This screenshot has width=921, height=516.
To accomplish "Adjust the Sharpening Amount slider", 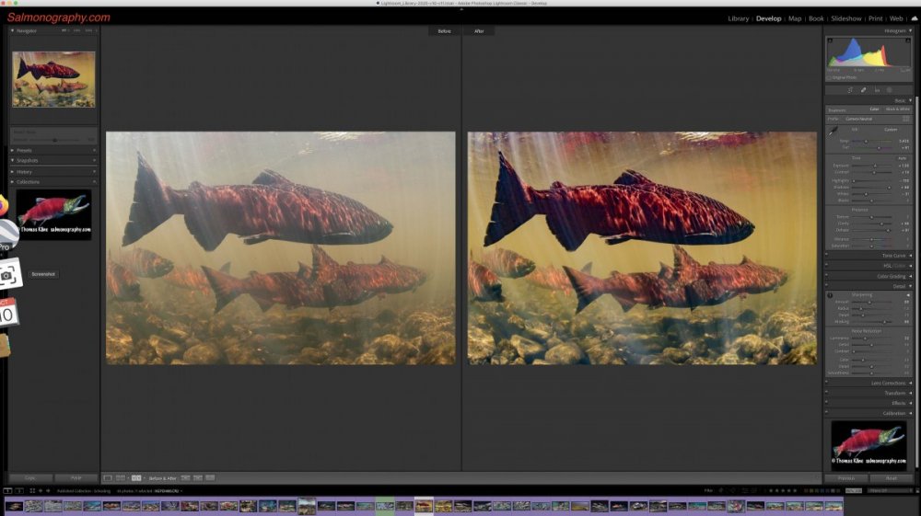I will pos(871,302).
